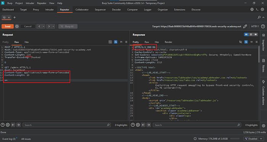Go to next request search match

click(x=18, y=125)
